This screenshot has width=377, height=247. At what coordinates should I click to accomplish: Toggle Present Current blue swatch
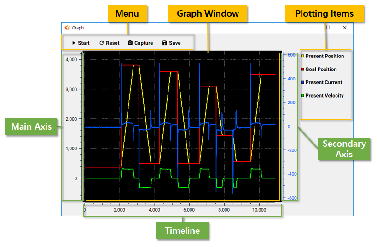coord(303,82)
